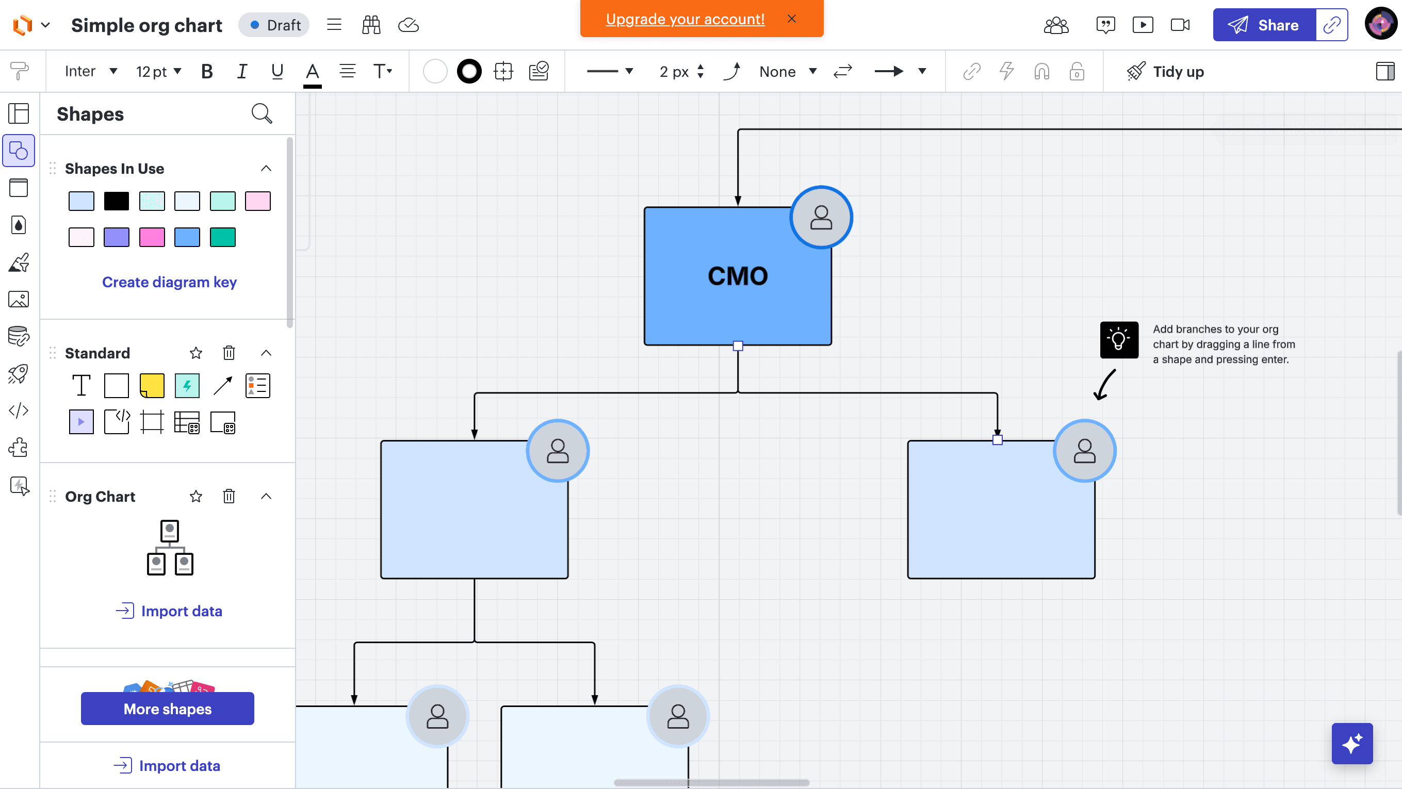Open the Find tool (binoculars icon)
This screenshot has width=1402, height=789.
[x=371, y=24]
